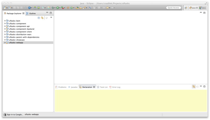Minimize the editor area

pos(201,12)
